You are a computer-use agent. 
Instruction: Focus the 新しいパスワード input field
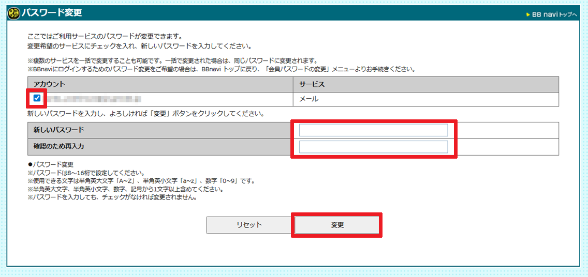(373, 130)
